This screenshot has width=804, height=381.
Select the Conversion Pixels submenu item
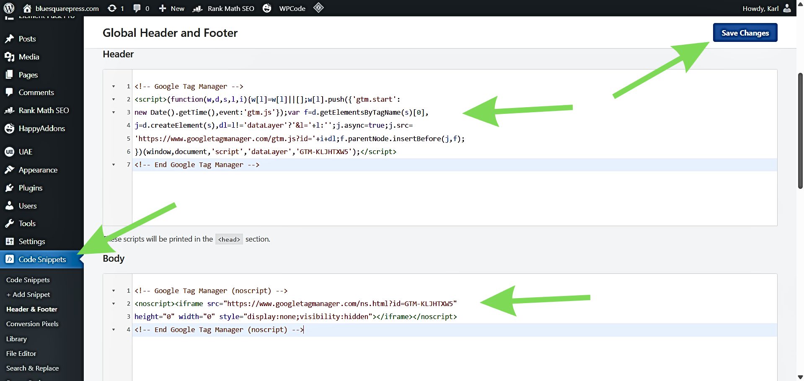(32, 324)
